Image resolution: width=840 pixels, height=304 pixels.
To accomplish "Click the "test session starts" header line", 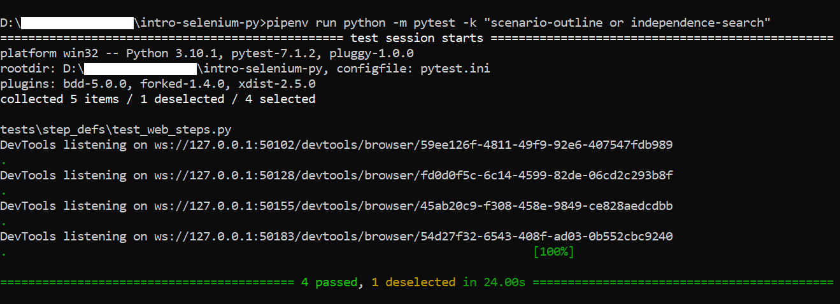I will pyautogui.click(x=417, y=38).
